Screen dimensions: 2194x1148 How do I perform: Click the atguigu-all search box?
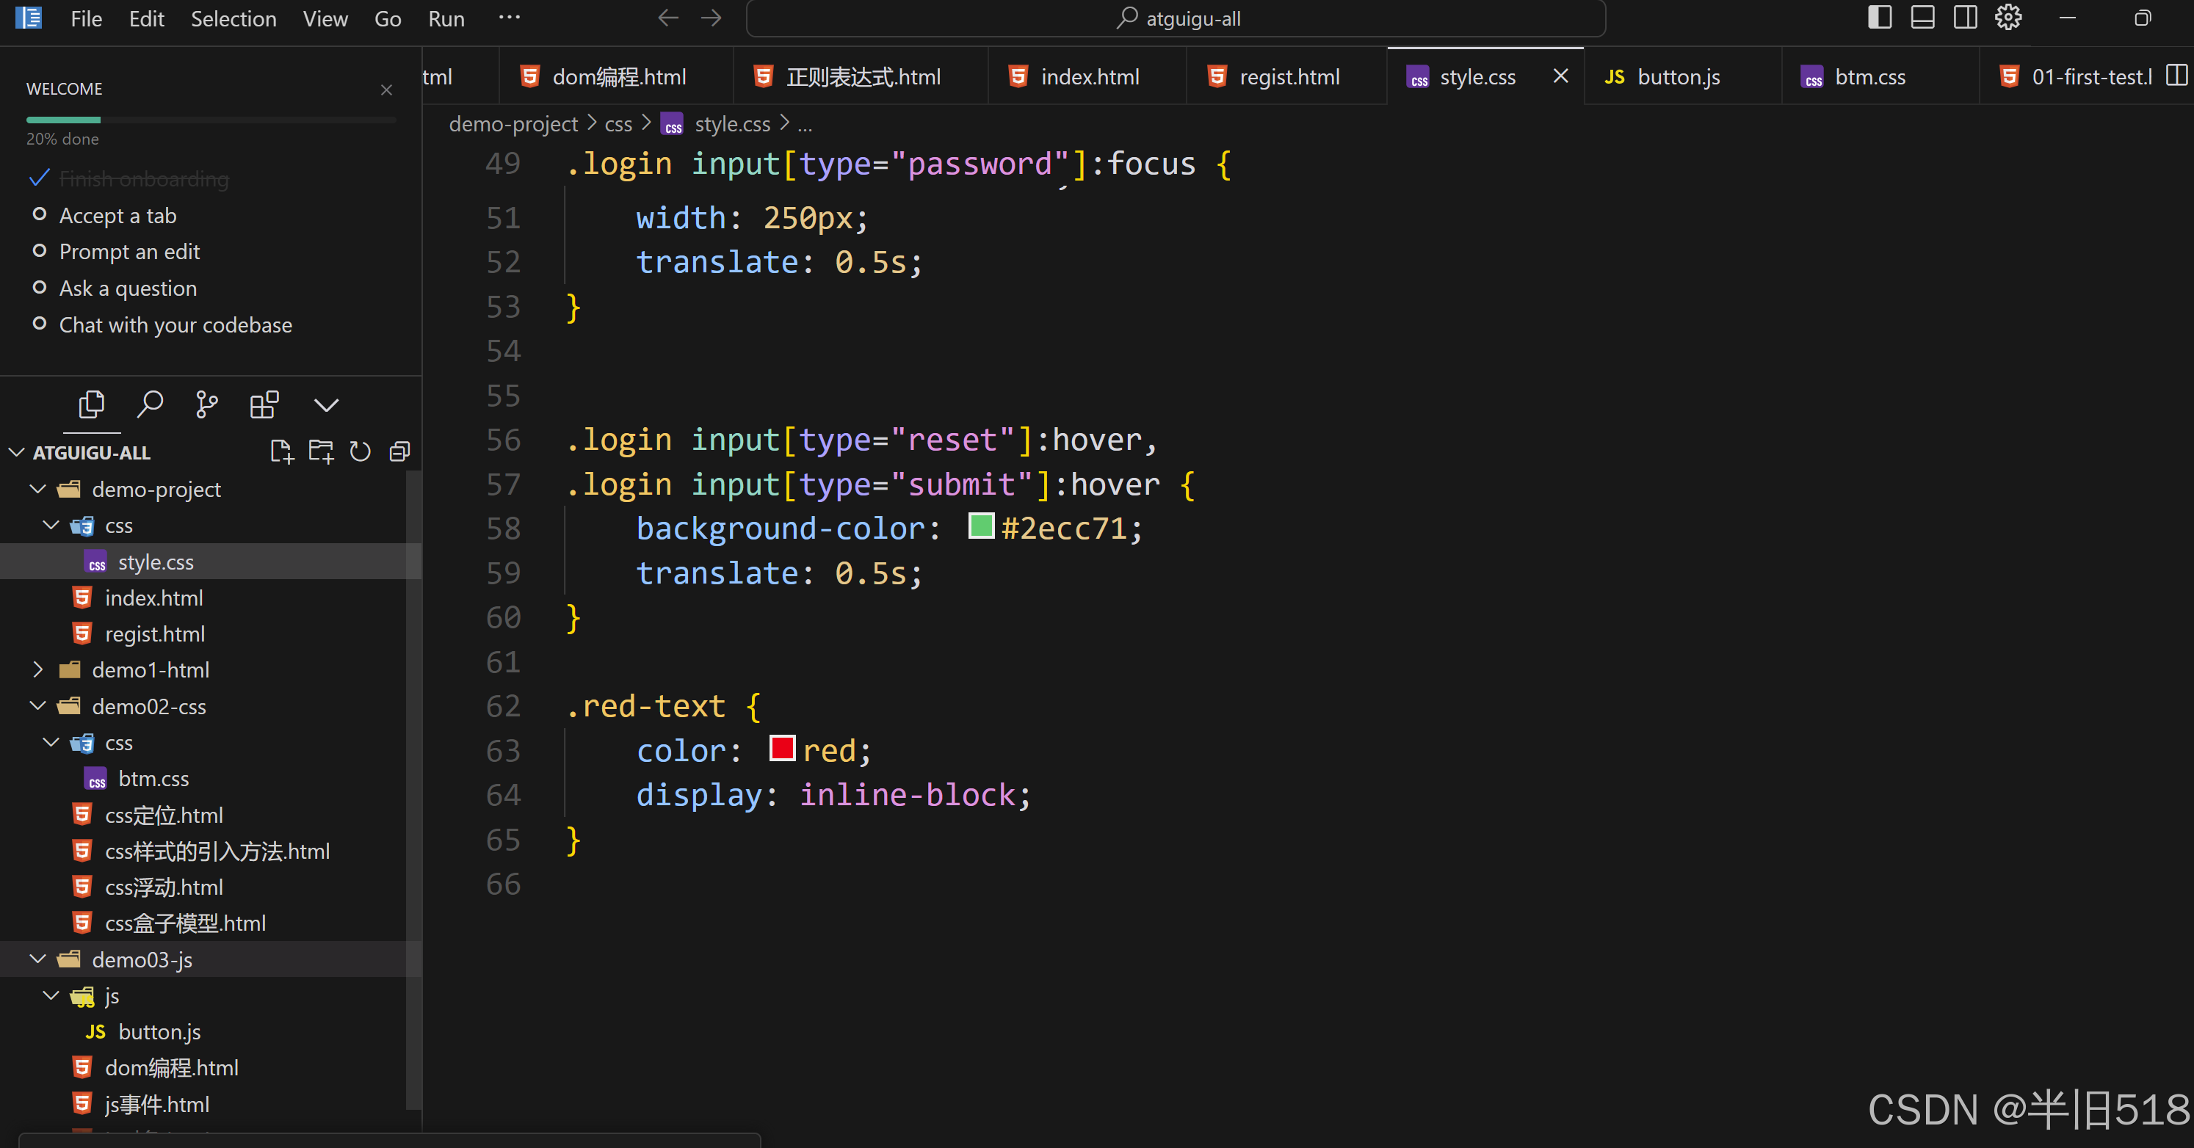tap(1176, 19)
